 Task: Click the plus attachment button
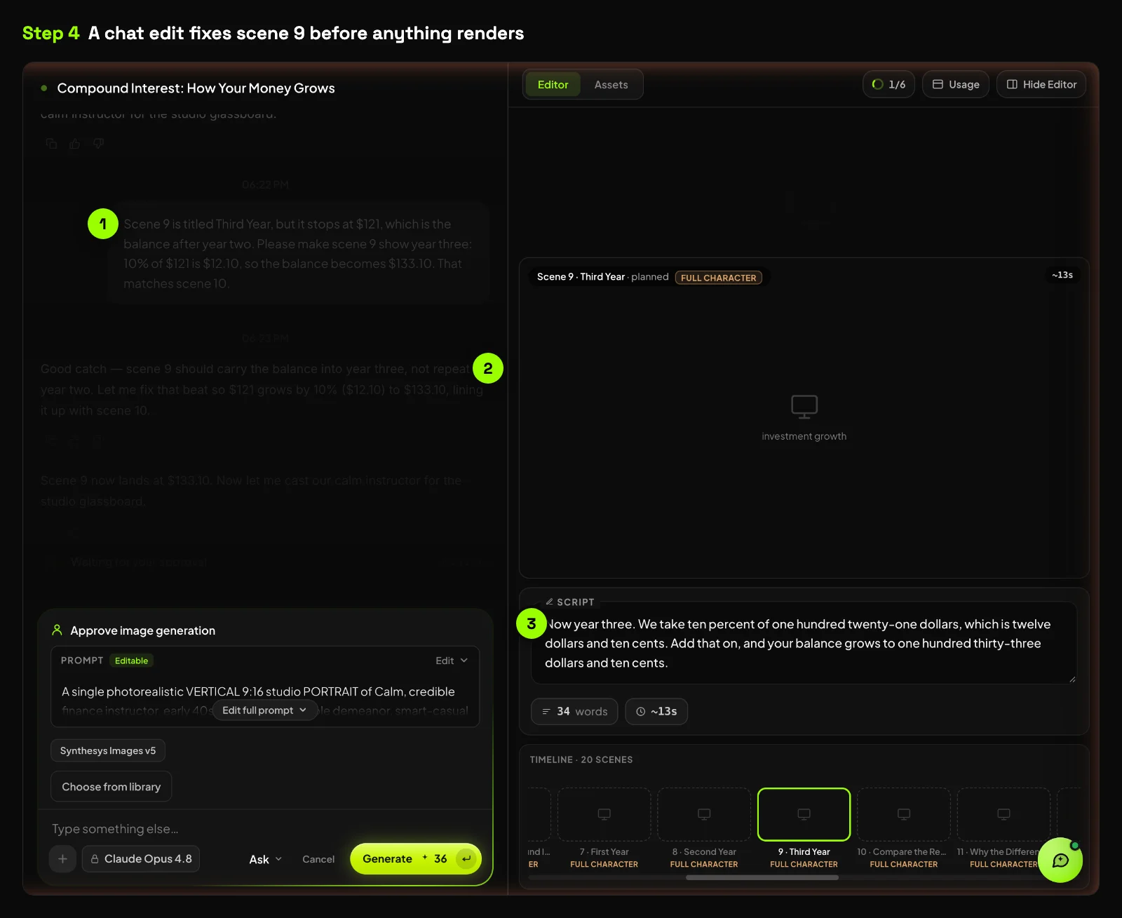click(62, 859)
